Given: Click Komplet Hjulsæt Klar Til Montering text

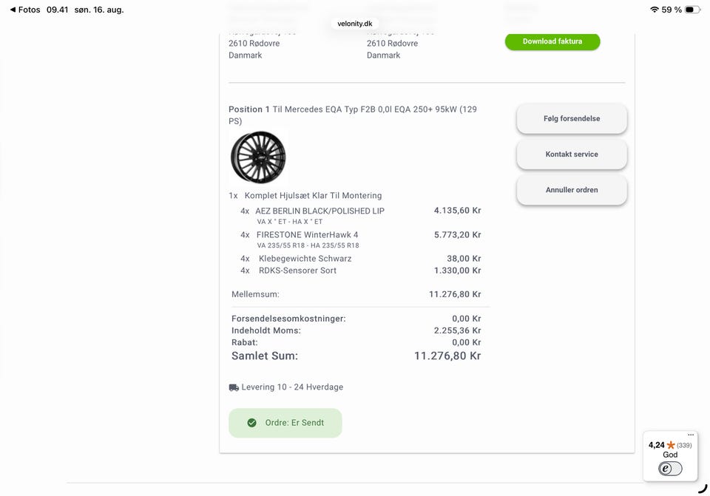Looking at the screenshot, I should coord(313,196).
